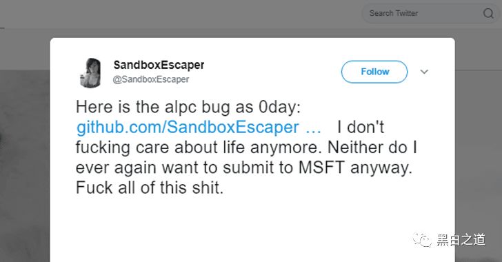Open the @SandboxEscaper handle link

[x=151, y=79]
